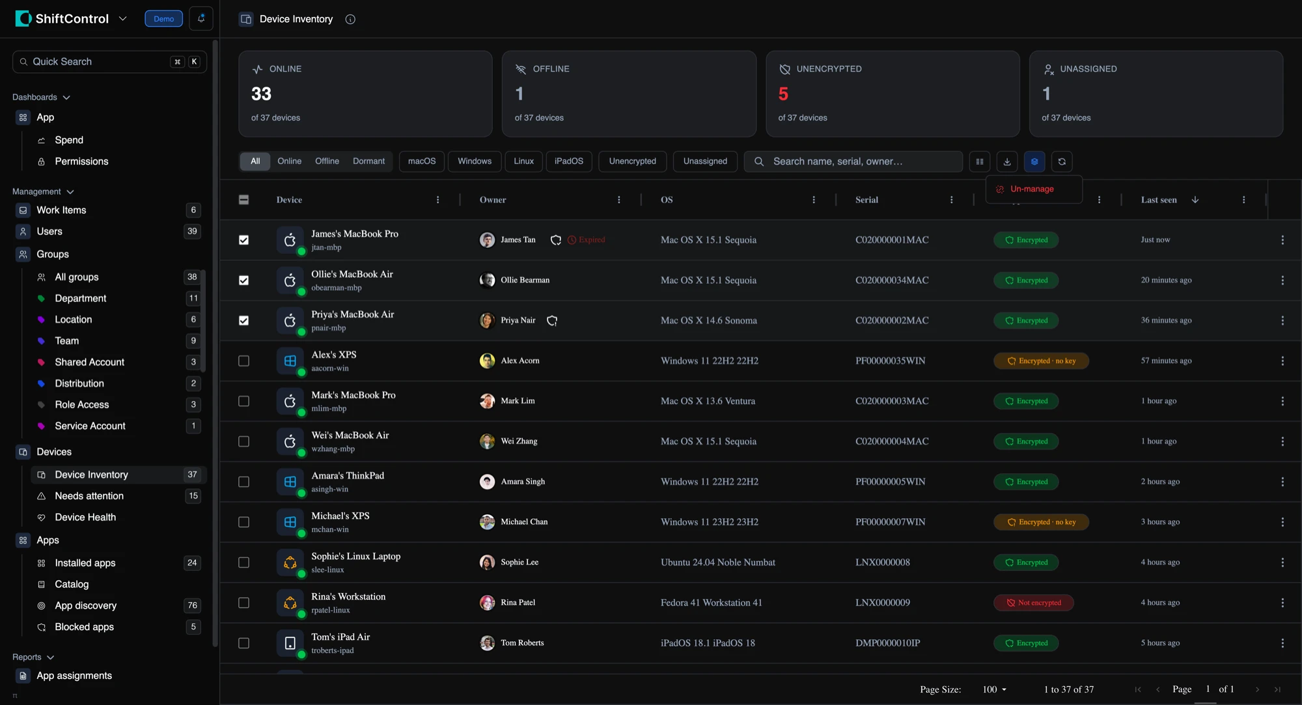This screenshot has width=1302, height=705.
Task: Open the Owner column menu icon
Action: click(618, 200)
